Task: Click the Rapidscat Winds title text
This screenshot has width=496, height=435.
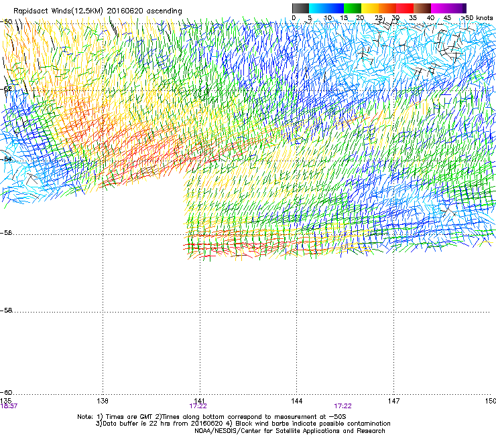Action: (x=97, y=11)
